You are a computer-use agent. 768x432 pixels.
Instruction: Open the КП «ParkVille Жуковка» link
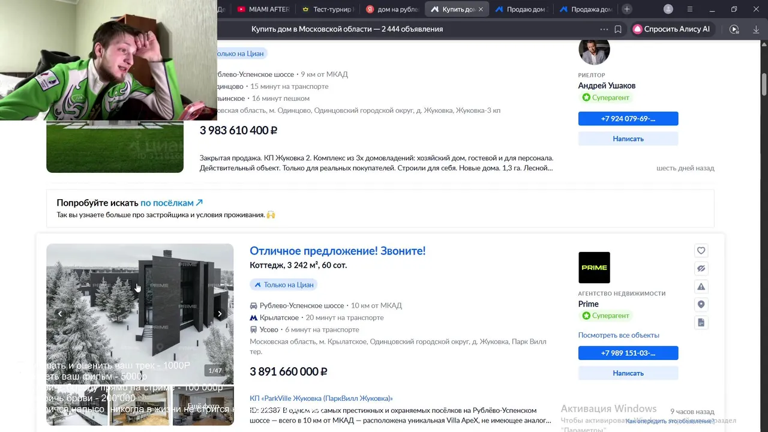click(x=321, y=398)
